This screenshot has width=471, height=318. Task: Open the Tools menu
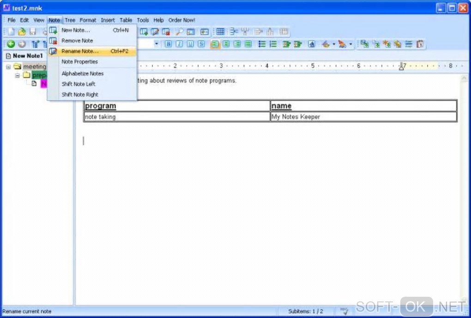[143, 20]
